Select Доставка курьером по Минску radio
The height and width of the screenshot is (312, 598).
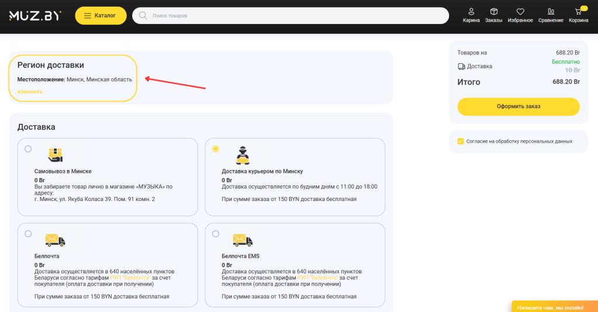tap(215, 149)
